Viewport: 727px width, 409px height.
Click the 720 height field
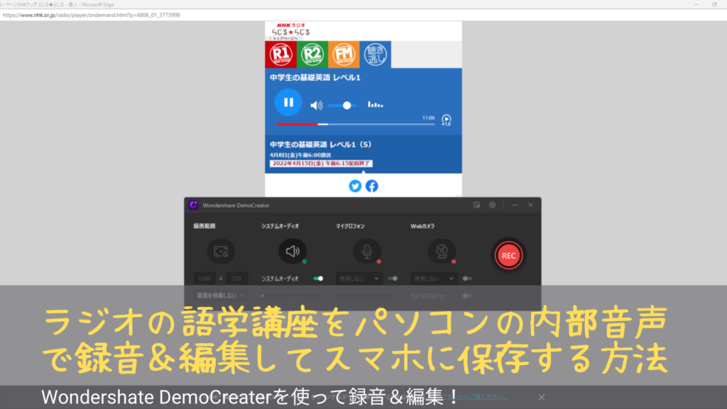[236, 279]
